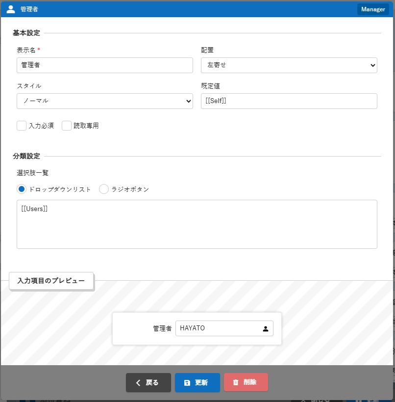Click the user icon in the header

[x=10, y=9]
